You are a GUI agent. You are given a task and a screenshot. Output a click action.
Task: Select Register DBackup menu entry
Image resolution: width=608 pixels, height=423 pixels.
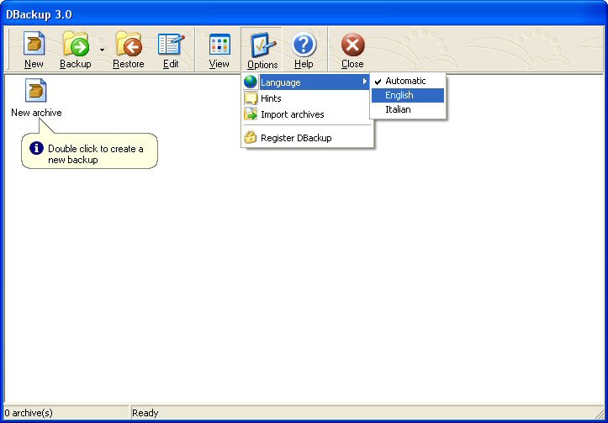coord(306,138)
